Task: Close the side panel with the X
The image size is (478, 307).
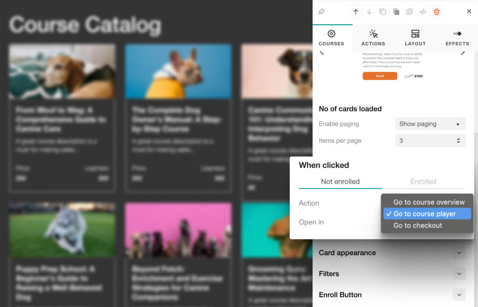Action: (x=469, y=11)
